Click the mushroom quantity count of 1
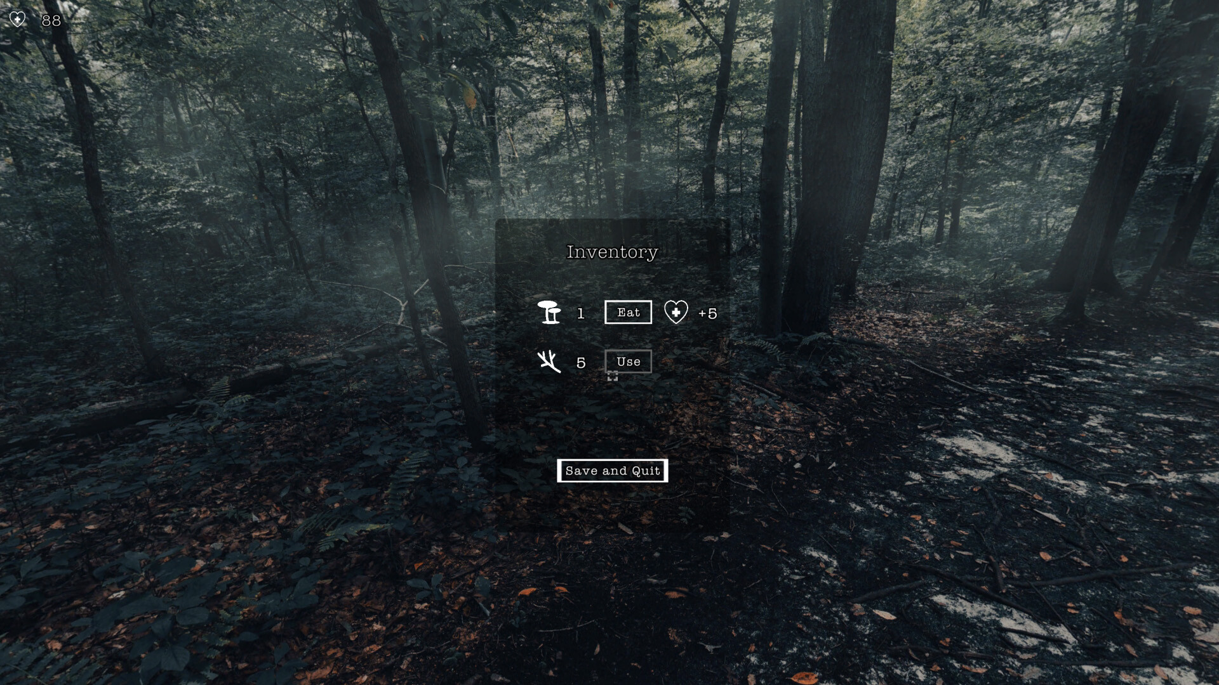Image resolution: width=1219 pixels, height=685 pixels. click(x=580, y=312)
